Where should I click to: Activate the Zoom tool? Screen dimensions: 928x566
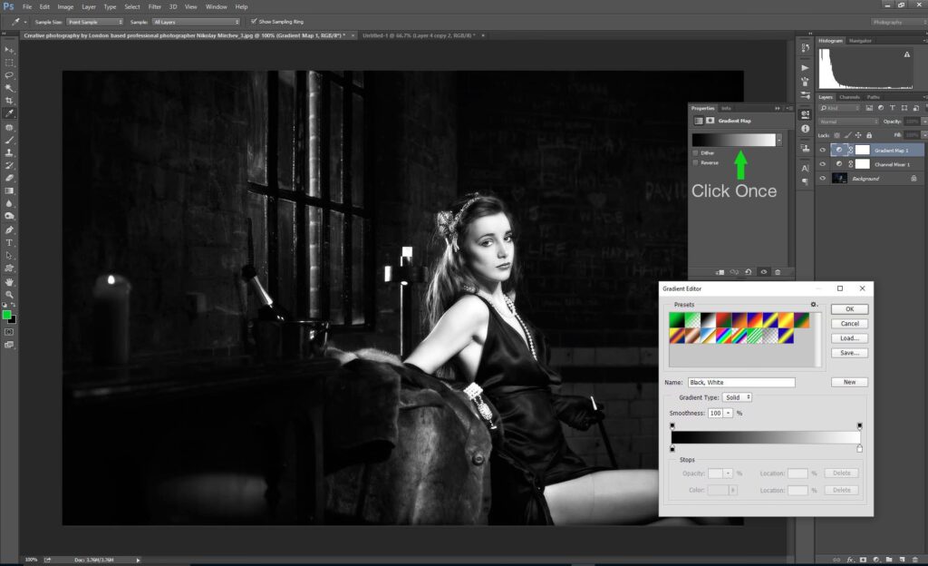pos(9,295)
